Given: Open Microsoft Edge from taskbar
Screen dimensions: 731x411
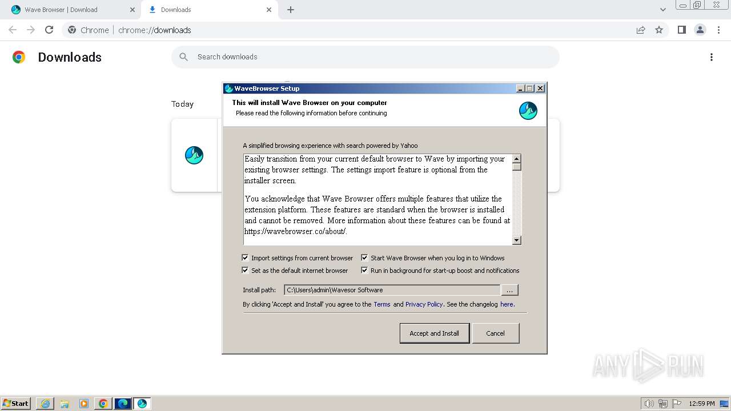Looking at the screenshot, I should pos(123,404).
